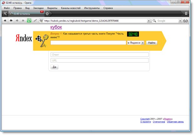Open the Виджеты menu
This screenshot has height=135, width=194.
pyautogui.click(x=52, y=8)
